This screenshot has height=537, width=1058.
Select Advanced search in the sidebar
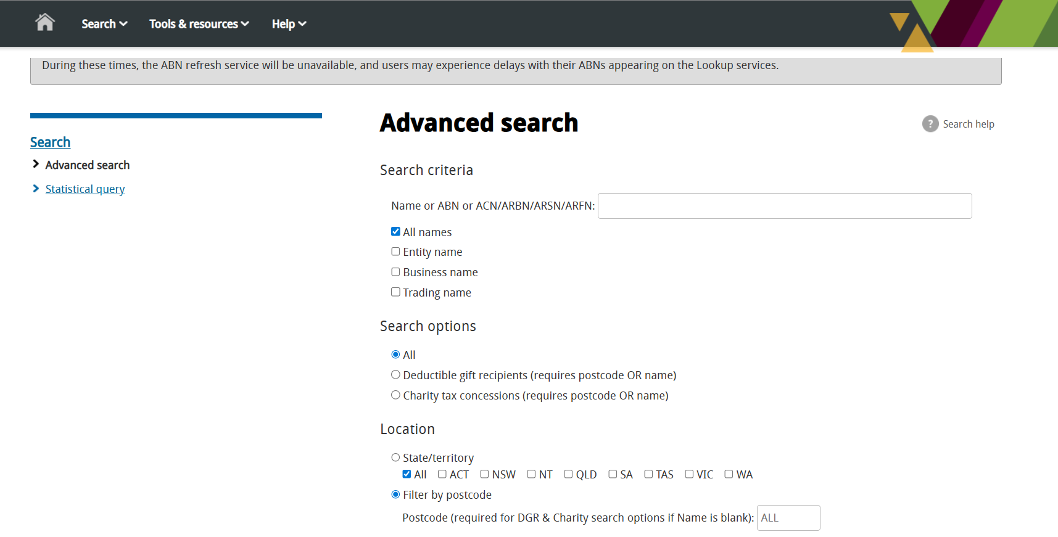(x=88, y=165)
